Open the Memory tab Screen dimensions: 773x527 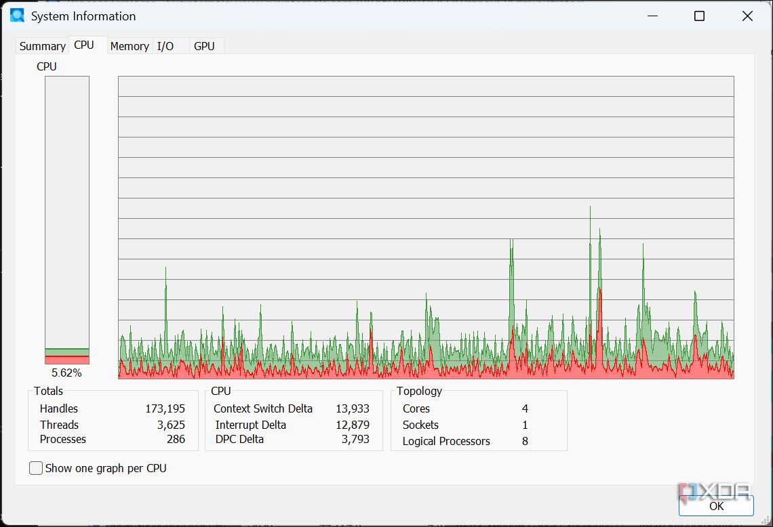click(x=130, y=46)
